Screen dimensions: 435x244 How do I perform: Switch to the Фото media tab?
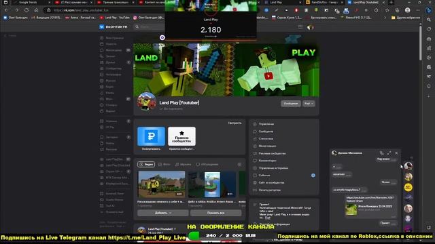[x=164, y=164]
